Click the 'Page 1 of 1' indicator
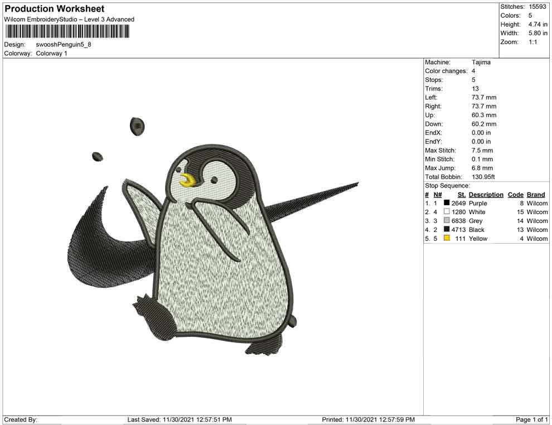 [531, 419]
